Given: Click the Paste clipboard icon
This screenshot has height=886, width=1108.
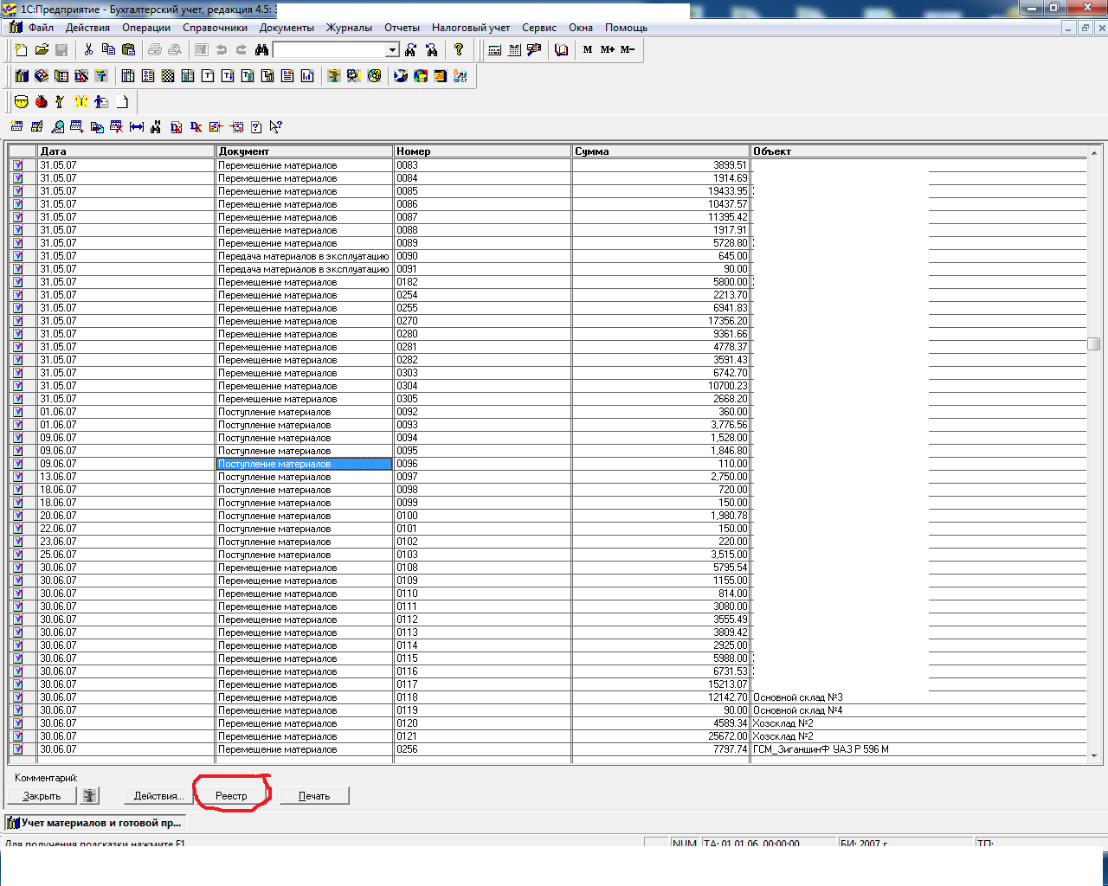Looking at the screenshot, I should coord(128,50).
